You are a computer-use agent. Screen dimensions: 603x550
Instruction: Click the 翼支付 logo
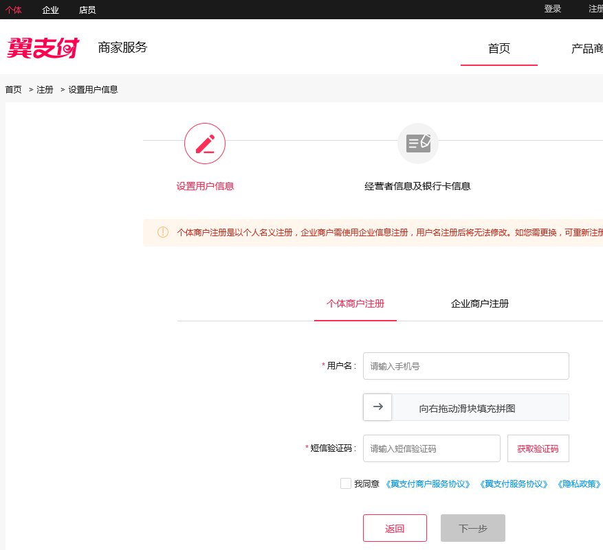(43, 47)
